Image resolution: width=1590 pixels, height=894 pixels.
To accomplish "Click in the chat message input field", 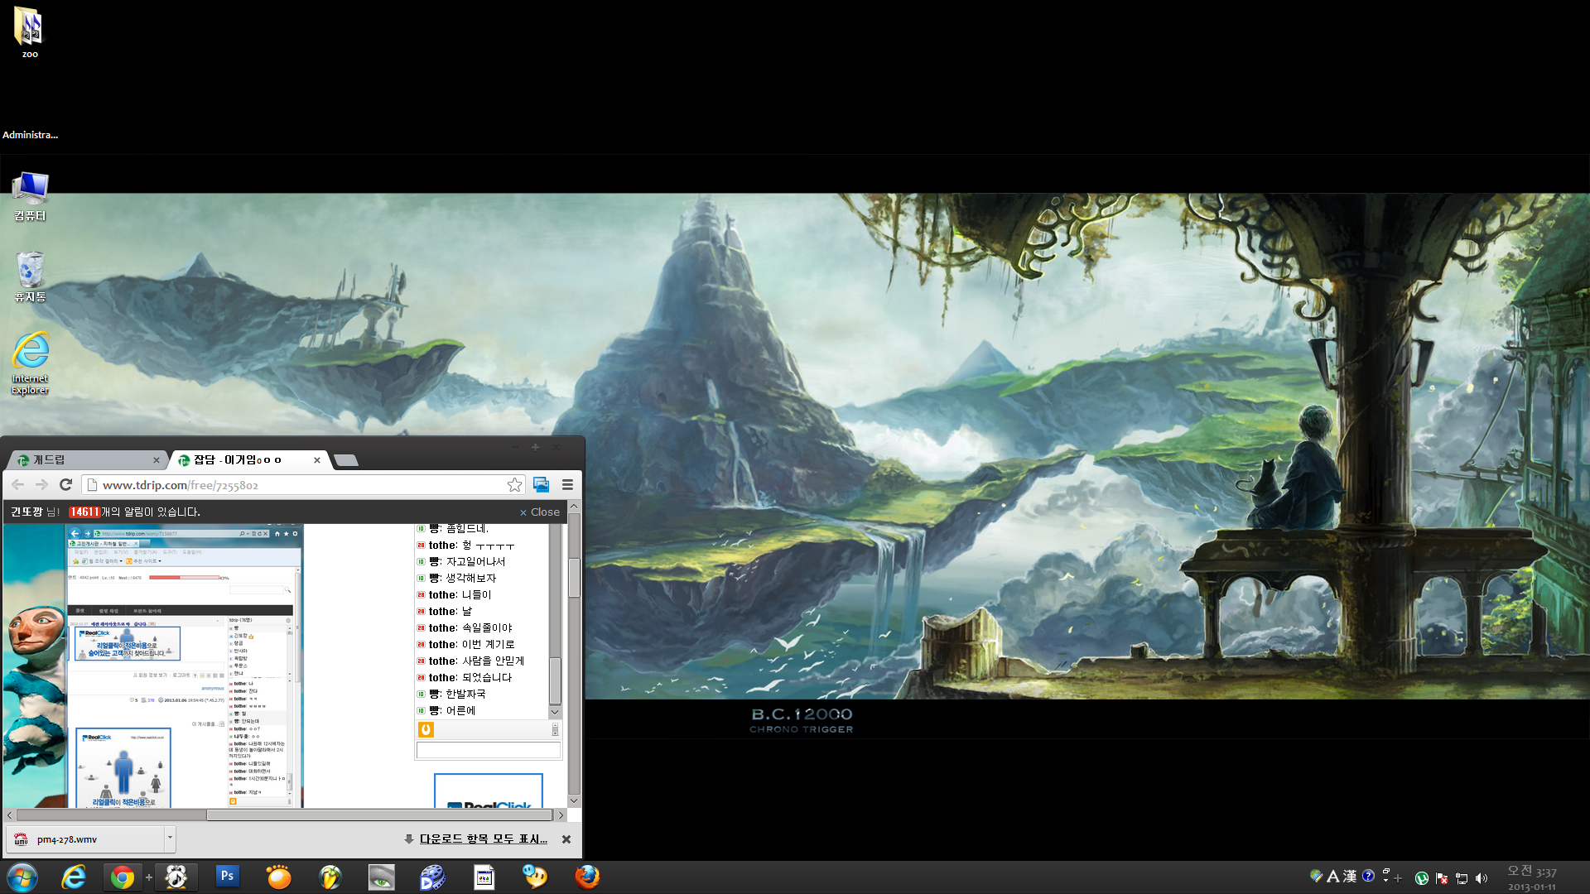I will click(488, 750).
